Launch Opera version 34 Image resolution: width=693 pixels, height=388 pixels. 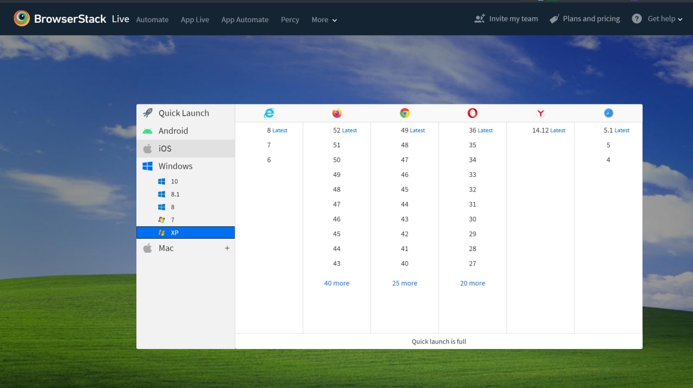(x=473, y=160)
